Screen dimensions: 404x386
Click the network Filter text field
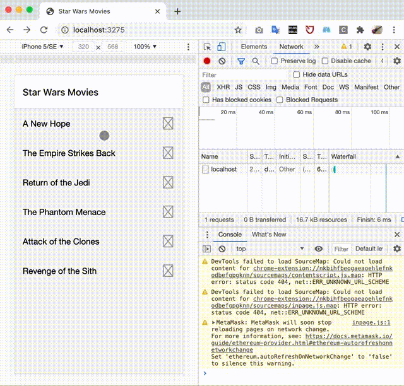click(x=244, y=75)
